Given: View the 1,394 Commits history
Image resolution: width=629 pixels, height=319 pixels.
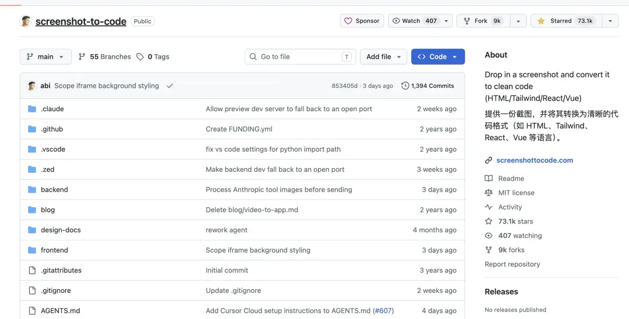Looking at the screenshot, I should click(427, 86).
